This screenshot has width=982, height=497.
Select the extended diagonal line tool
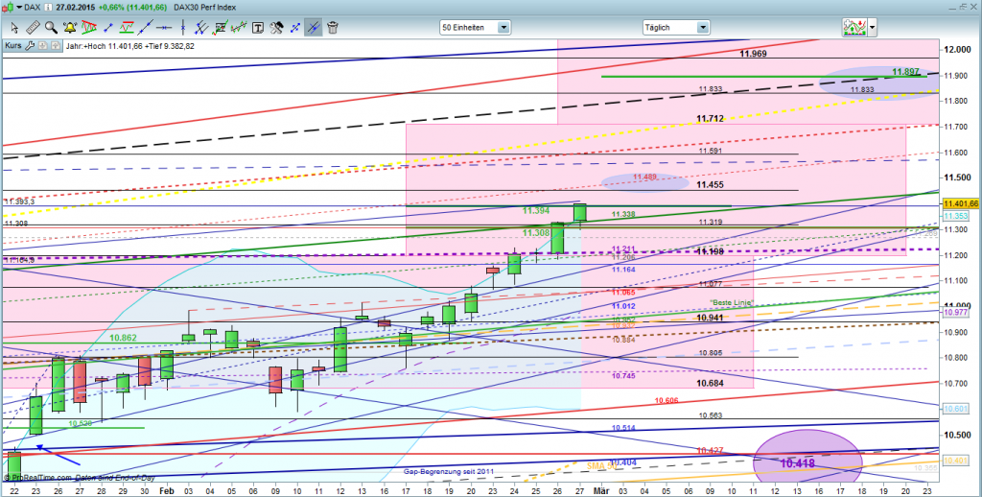click(x=146, y=28)
